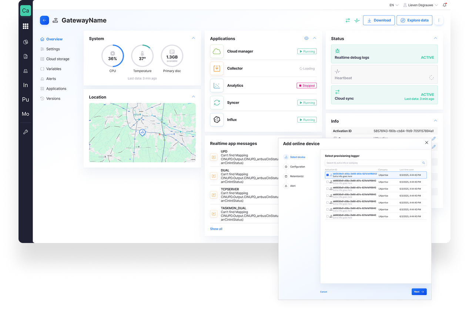Image resolution: width=469 pixels, height=313 pixels.
Task: Click the Cloud manager app icon
Action: (217, 51)
